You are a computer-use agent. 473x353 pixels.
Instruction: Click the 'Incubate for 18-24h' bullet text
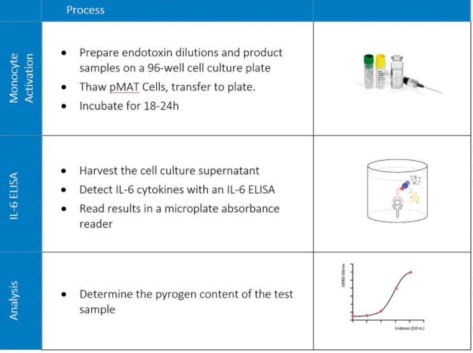(x=129, y=106)
